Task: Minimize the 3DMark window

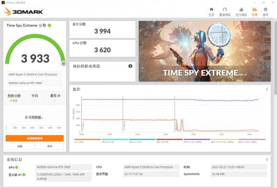Action: coord(254,3)
